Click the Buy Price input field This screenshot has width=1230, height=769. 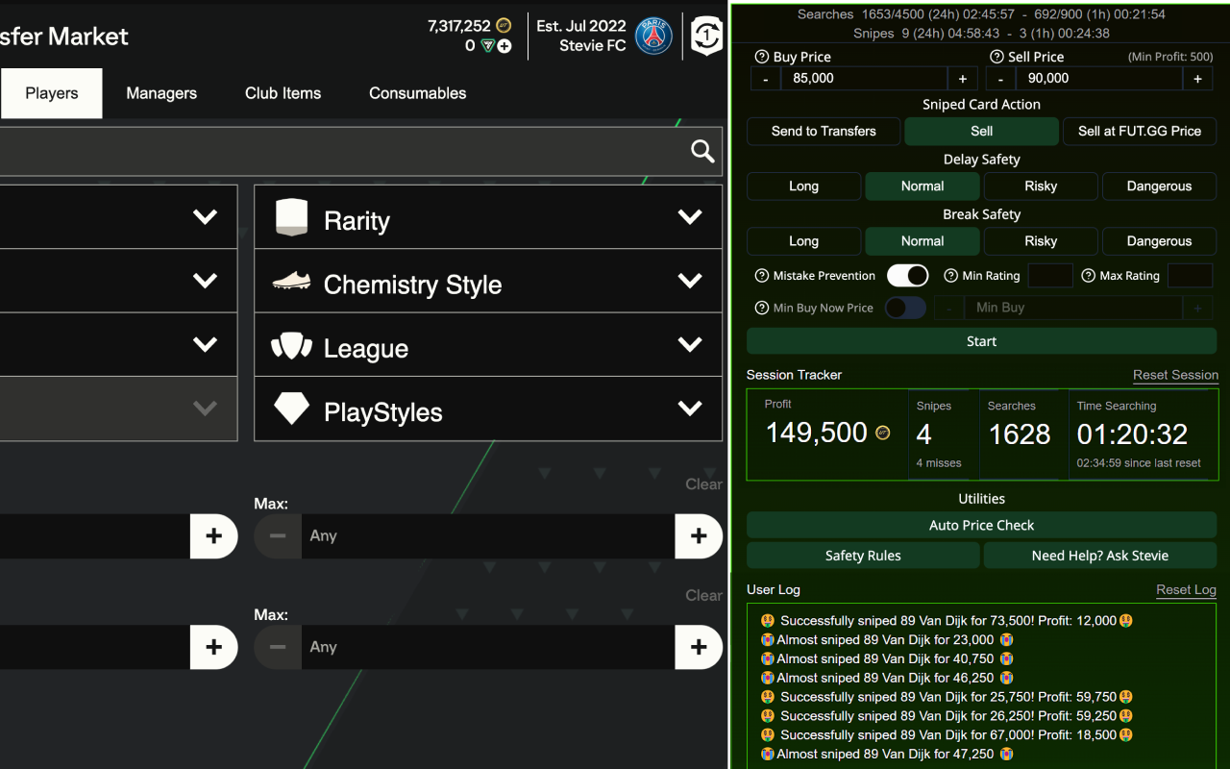[864, 79]
